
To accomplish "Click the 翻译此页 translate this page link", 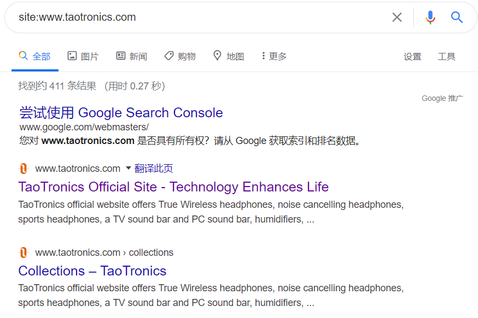I will pos(154,168).
